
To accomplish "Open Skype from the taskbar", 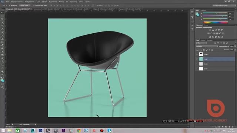I will point(110,130).
